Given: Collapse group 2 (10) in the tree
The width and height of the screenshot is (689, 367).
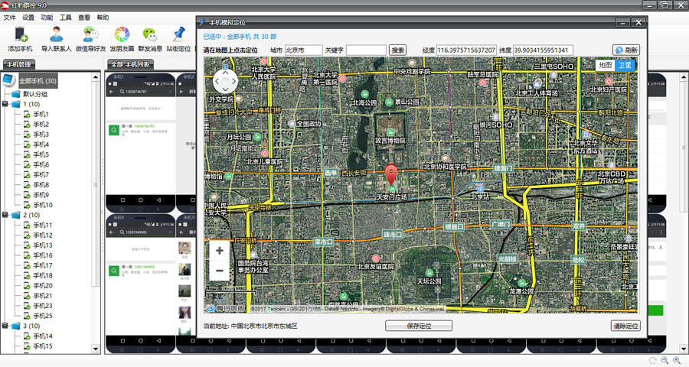Looking at the screenshot, I should coord(5,215).
